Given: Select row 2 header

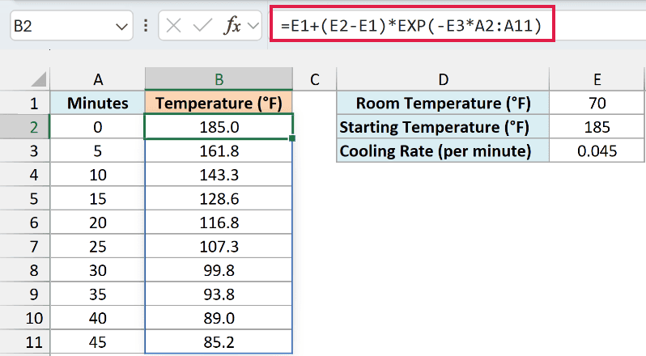Looking at the screenshot, I should (25, 127).
